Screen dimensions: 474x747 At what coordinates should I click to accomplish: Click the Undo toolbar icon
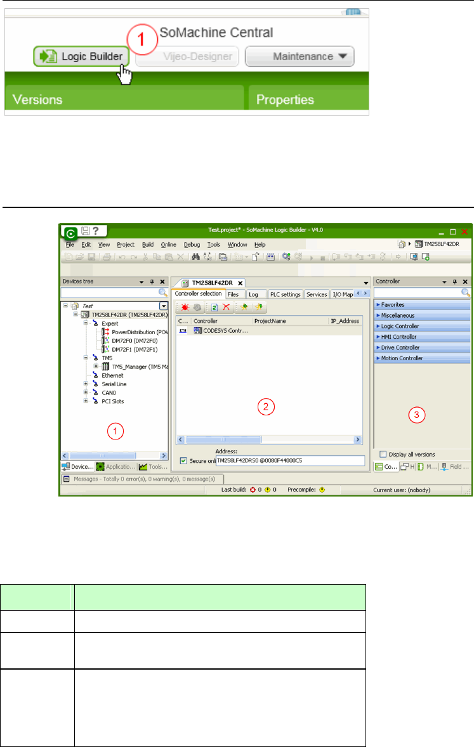point(122,257)
